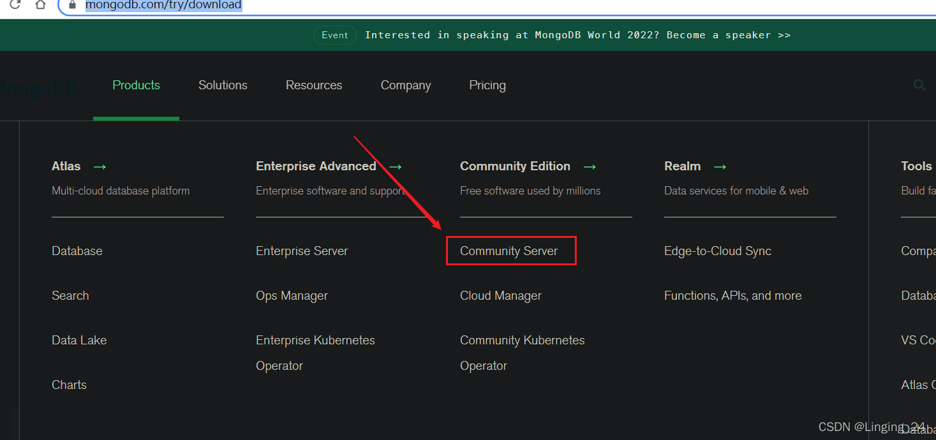Click the Atlas heading link
The height and width of the screenshot is (440, 936).
[x=66, y=166]
